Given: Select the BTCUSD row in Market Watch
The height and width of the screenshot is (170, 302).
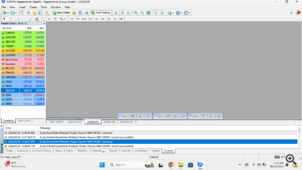Looking at the screenshot, I should tap(23, 68).
